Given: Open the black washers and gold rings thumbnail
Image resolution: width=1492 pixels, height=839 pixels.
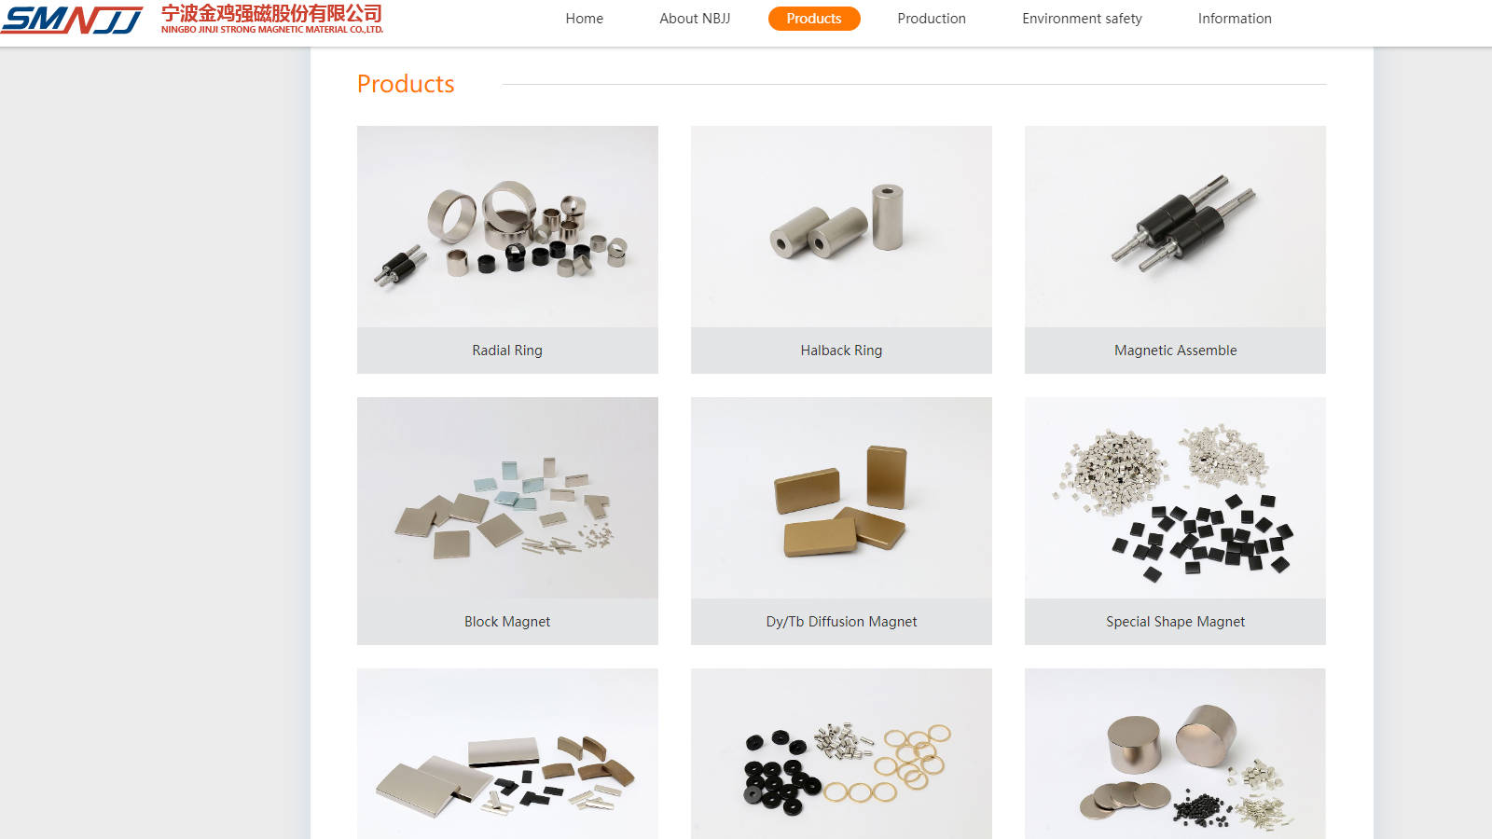Looking at the screenshot, I should tap(841, 753).
